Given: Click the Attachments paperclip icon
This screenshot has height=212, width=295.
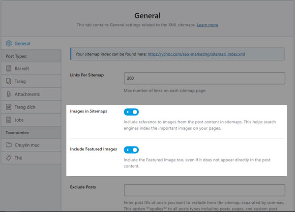Looking at the screenshot, I should point(9,94).
